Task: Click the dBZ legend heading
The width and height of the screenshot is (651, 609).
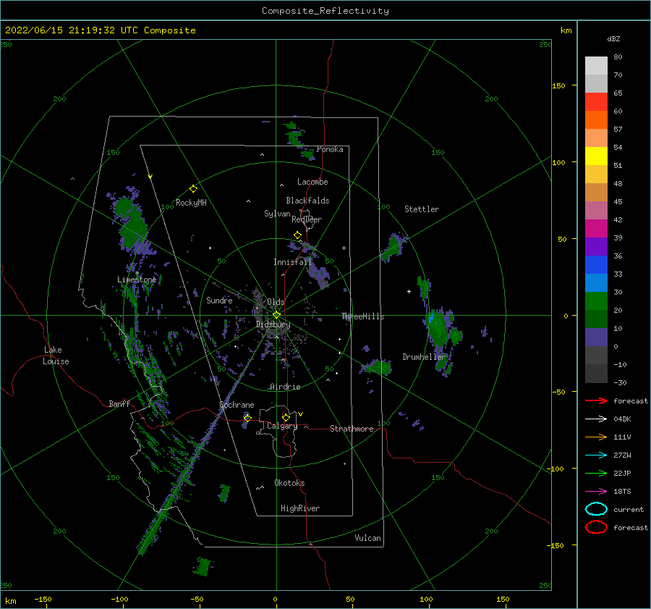Action: 613,38
